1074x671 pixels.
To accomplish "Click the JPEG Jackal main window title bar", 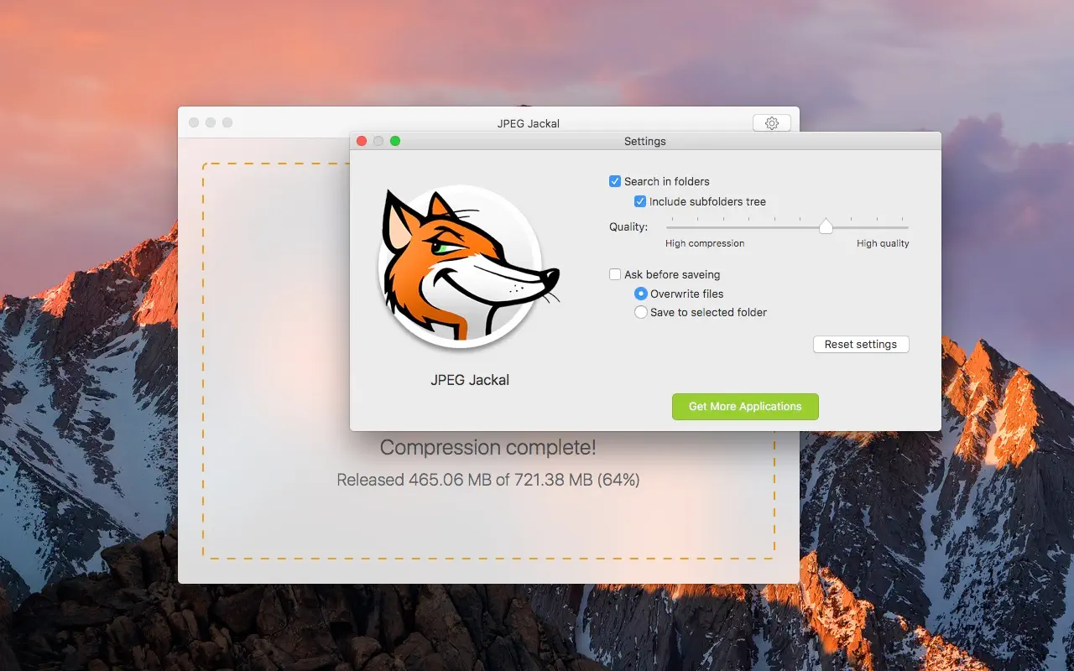I will tap(527, 122).
